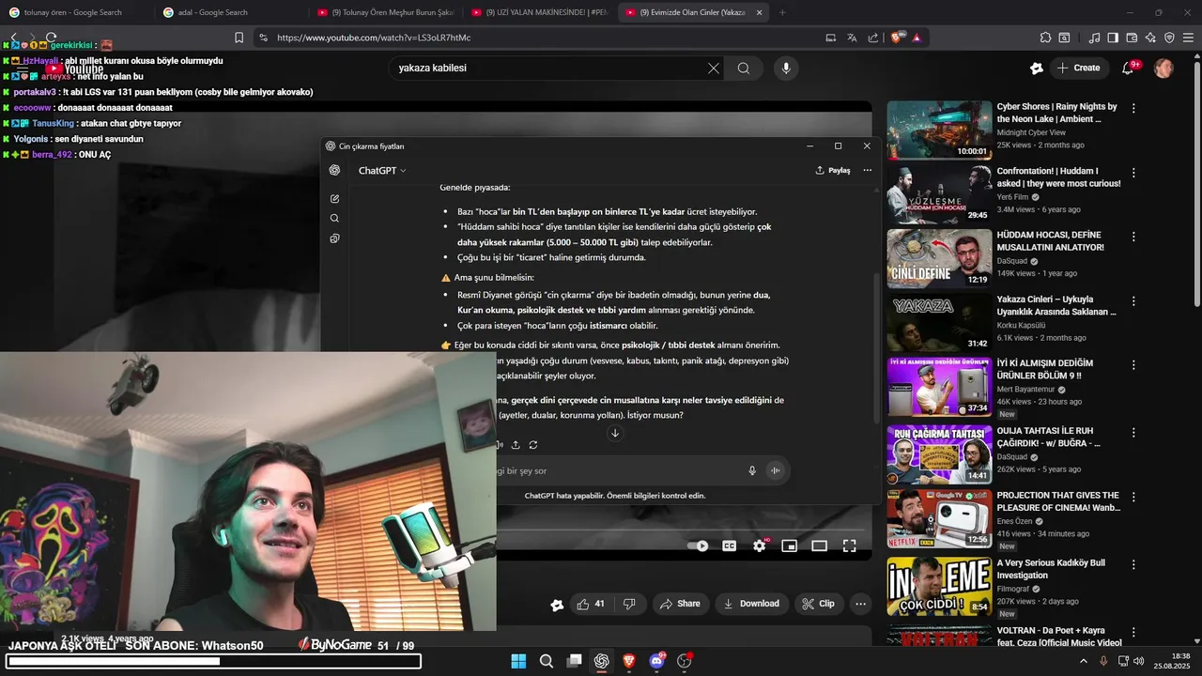Bookmark this page in browser
Screen dimensions: 1202x676
pyautogui.click(x=239, y=38)
